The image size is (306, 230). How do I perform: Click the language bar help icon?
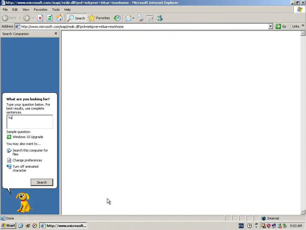(x=249, y=226)
